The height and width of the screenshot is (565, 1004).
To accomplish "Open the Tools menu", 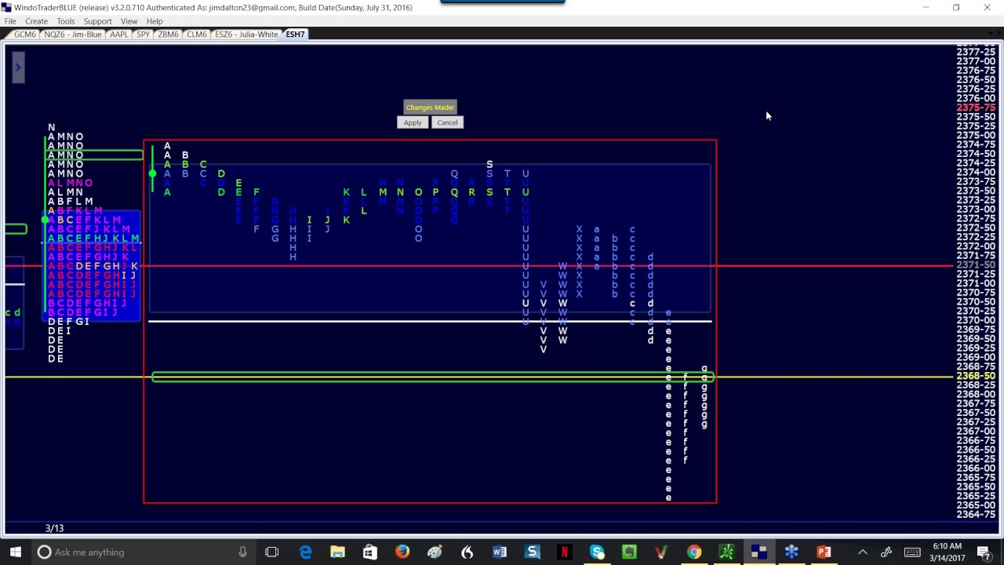I will tap(66, 21).
